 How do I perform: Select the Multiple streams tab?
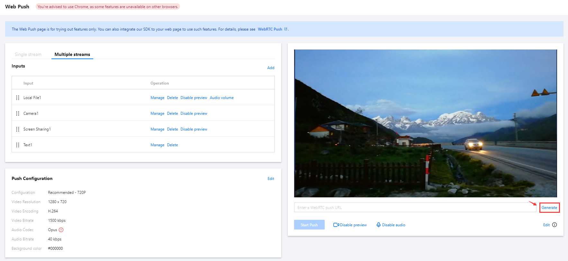[72, 54]
